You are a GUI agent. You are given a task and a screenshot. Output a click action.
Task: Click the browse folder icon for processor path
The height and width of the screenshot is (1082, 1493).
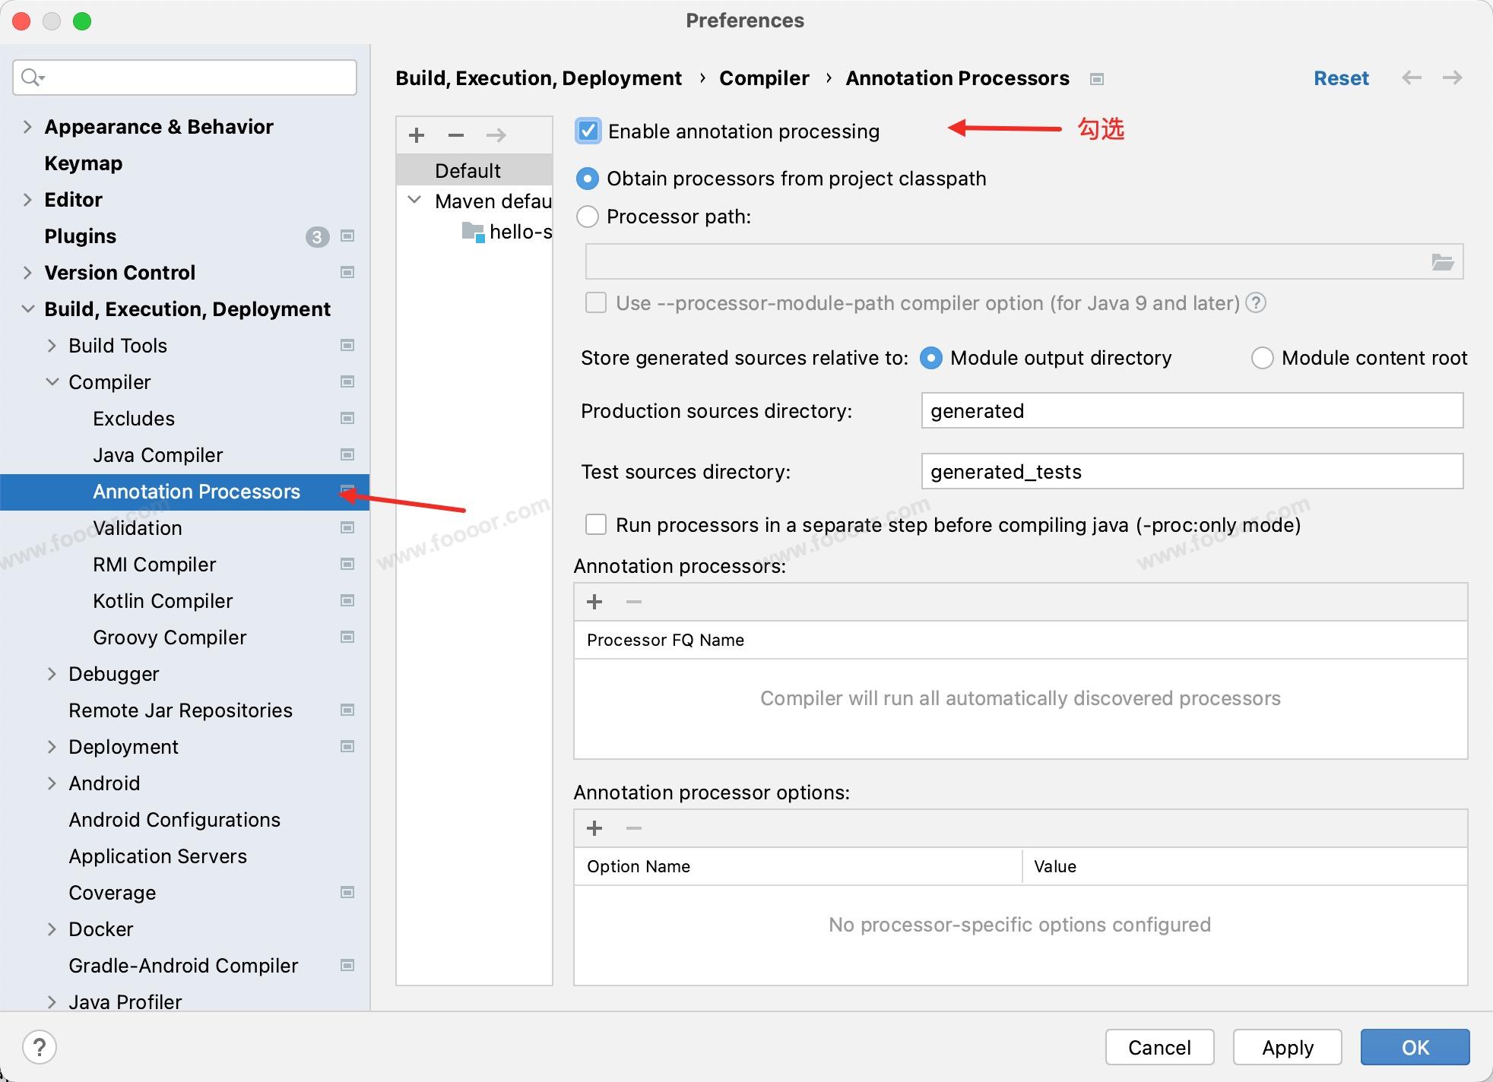point(1442,262)
